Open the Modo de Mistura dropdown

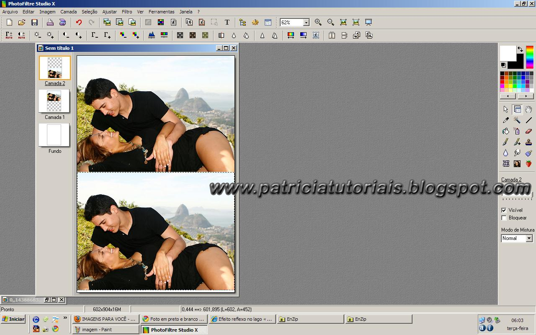(x=528, y=238)
